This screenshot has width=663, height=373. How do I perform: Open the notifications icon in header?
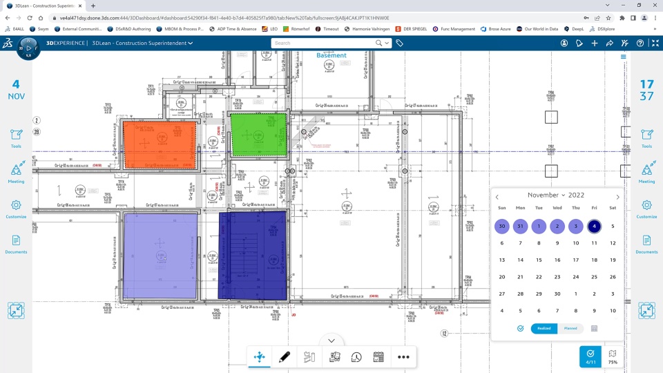tap(579, 43)
